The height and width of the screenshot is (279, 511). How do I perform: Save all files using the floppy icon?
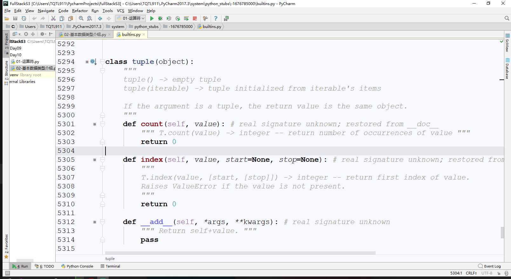pyautogui.click(x=15, y=18)
